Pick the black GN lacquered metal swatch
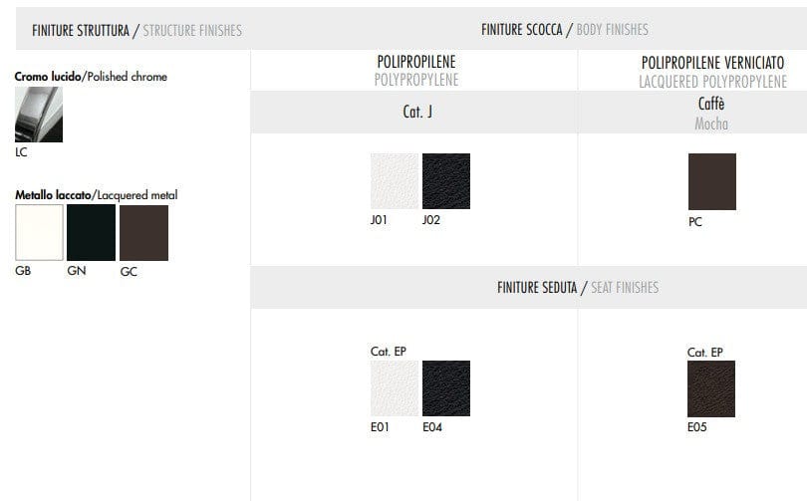The image size is (807, 501). pos(91,233)
